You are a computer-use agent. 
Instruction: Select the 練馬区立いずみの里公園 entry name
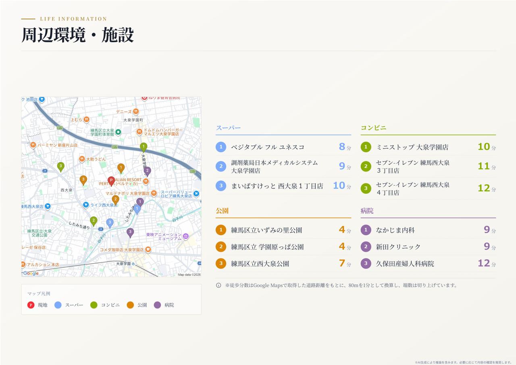tap(266, 230)
